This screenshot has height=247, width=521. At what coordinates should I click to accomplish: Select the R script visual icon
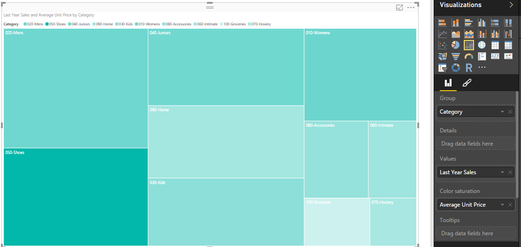(x=469, y=68)
